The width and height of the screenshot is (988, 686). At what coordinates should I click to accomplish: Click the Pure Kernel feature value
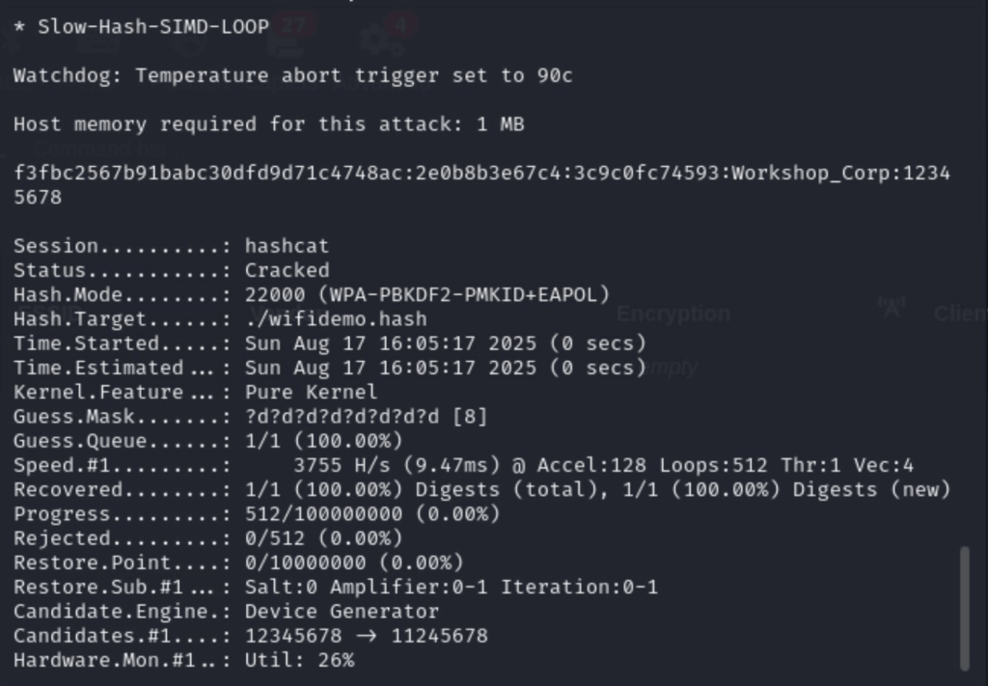311,393
